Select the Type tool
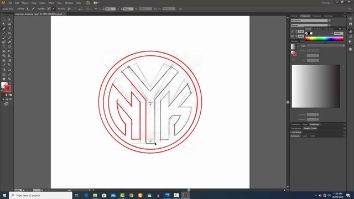Screen dimensions: 354x199 (x=9, y=29)
